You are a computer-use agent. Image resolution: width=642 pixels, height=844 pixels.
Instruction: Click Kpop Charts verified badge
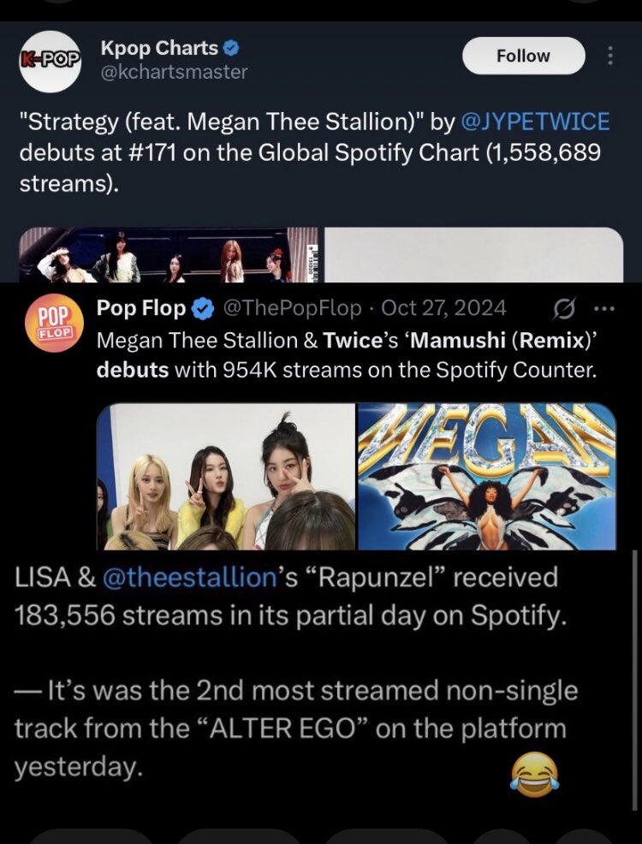[230, 49]
